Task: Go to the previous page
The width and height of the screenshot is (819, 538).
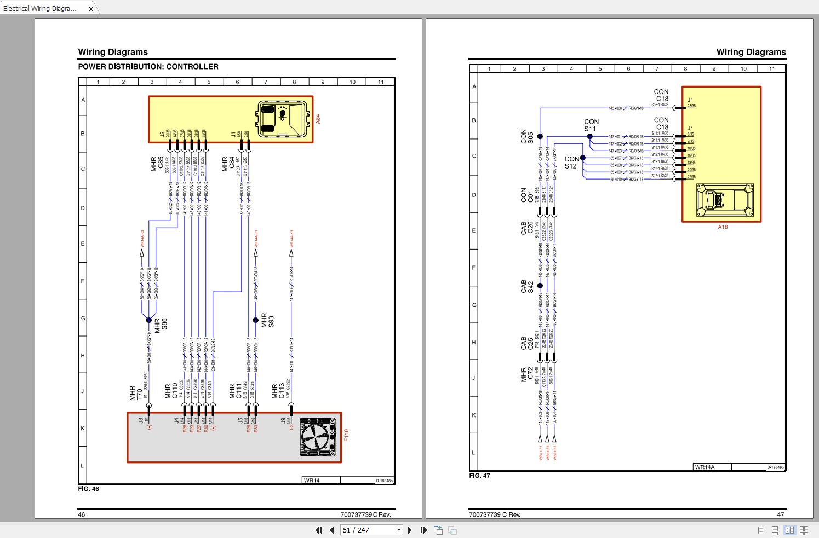Action: tap(332, 530)
